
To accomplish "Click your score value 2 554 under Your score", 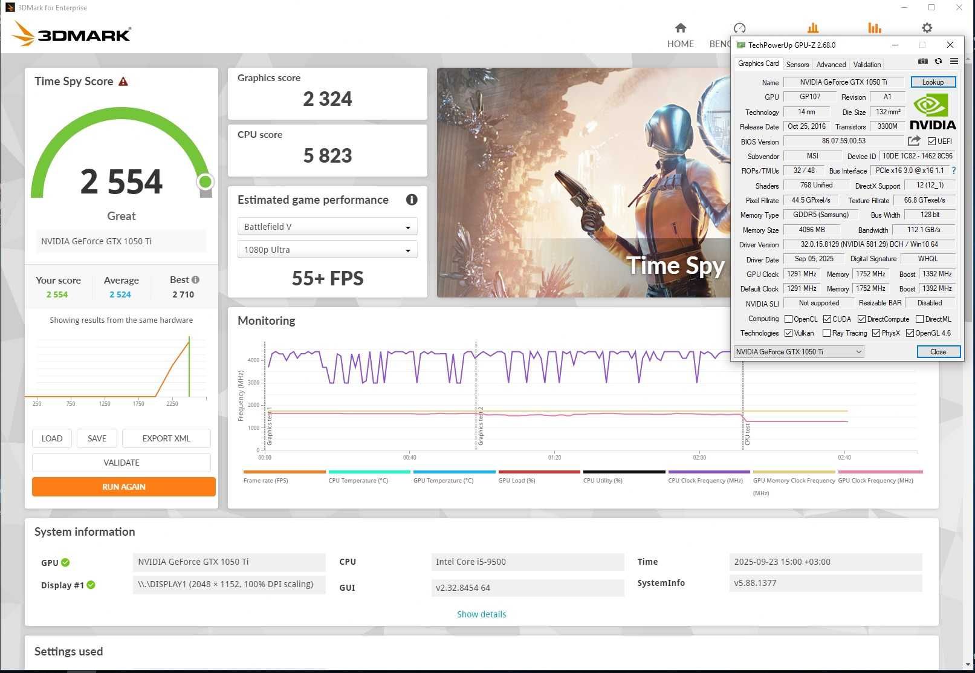I will click(x=57, y=294).
